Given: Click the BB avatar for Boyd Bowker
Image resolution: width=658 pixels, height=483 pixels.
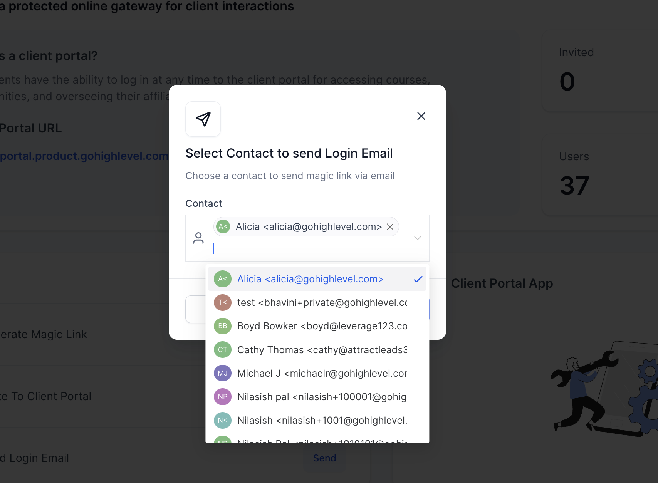Looking at the screenshot, I should pyautogui.click(x=223, y=326).
